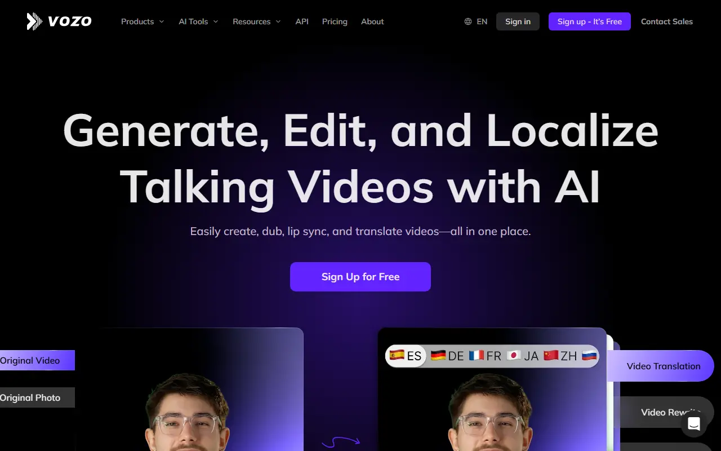Viewport: 721px width, 451px height.
Task: Expand the Products dropdown menu
Action: pos(143,21)
